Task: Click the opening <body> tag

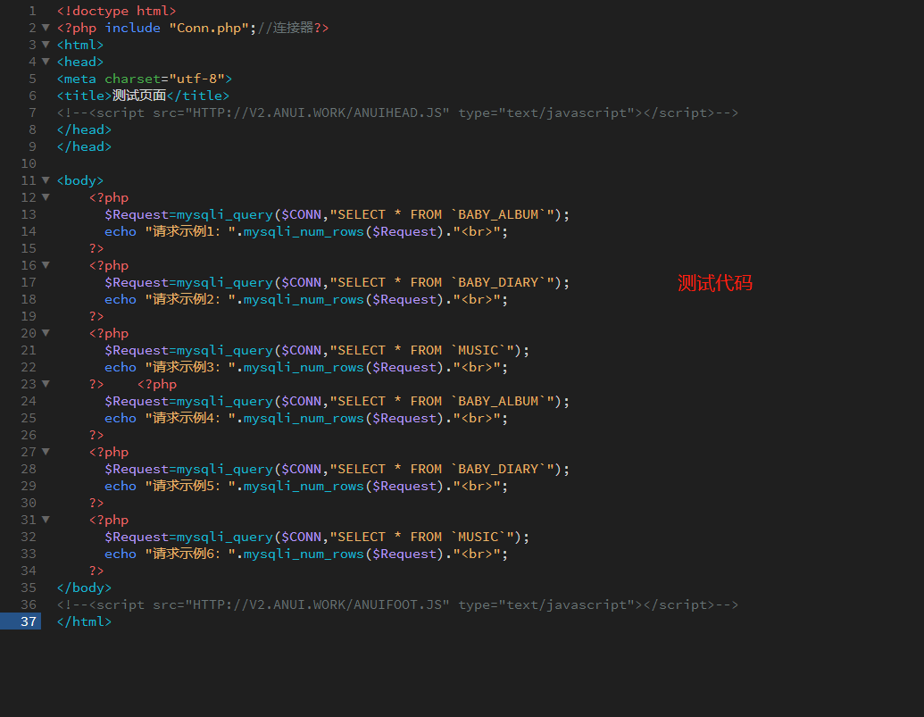Action: [80, 181]
